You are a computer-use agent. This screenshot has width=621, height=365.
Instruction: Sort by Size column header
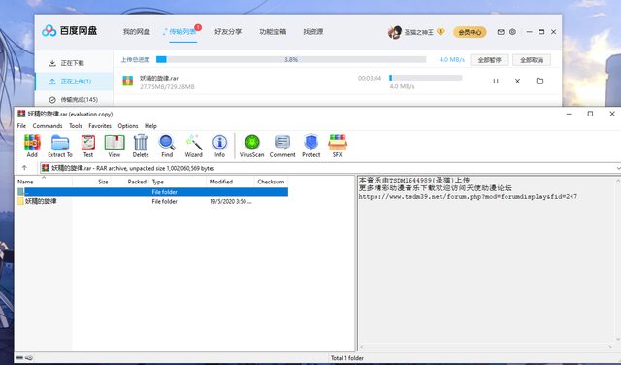coord(91,182)
